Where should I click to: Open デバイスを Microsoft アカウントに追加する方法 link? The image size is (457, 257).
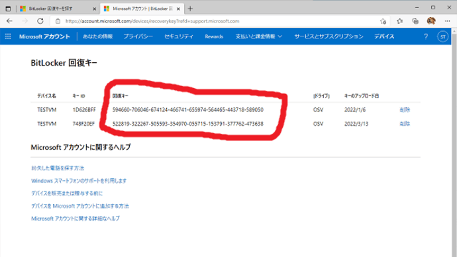click(80, 206)
